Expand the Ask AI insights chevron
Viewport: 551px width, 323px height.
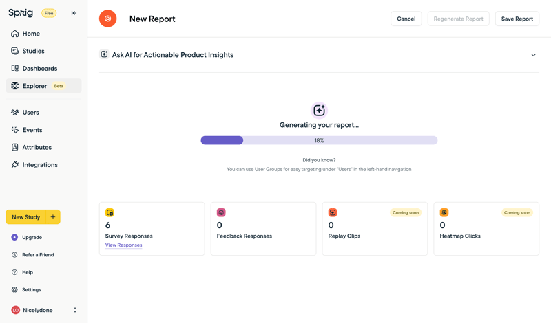click(x=533, y=55)
